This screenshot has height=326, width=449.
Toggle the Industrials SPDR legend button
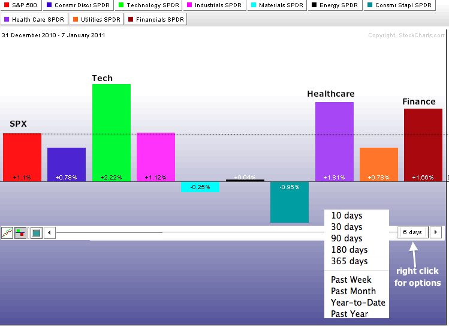[215, 5]
